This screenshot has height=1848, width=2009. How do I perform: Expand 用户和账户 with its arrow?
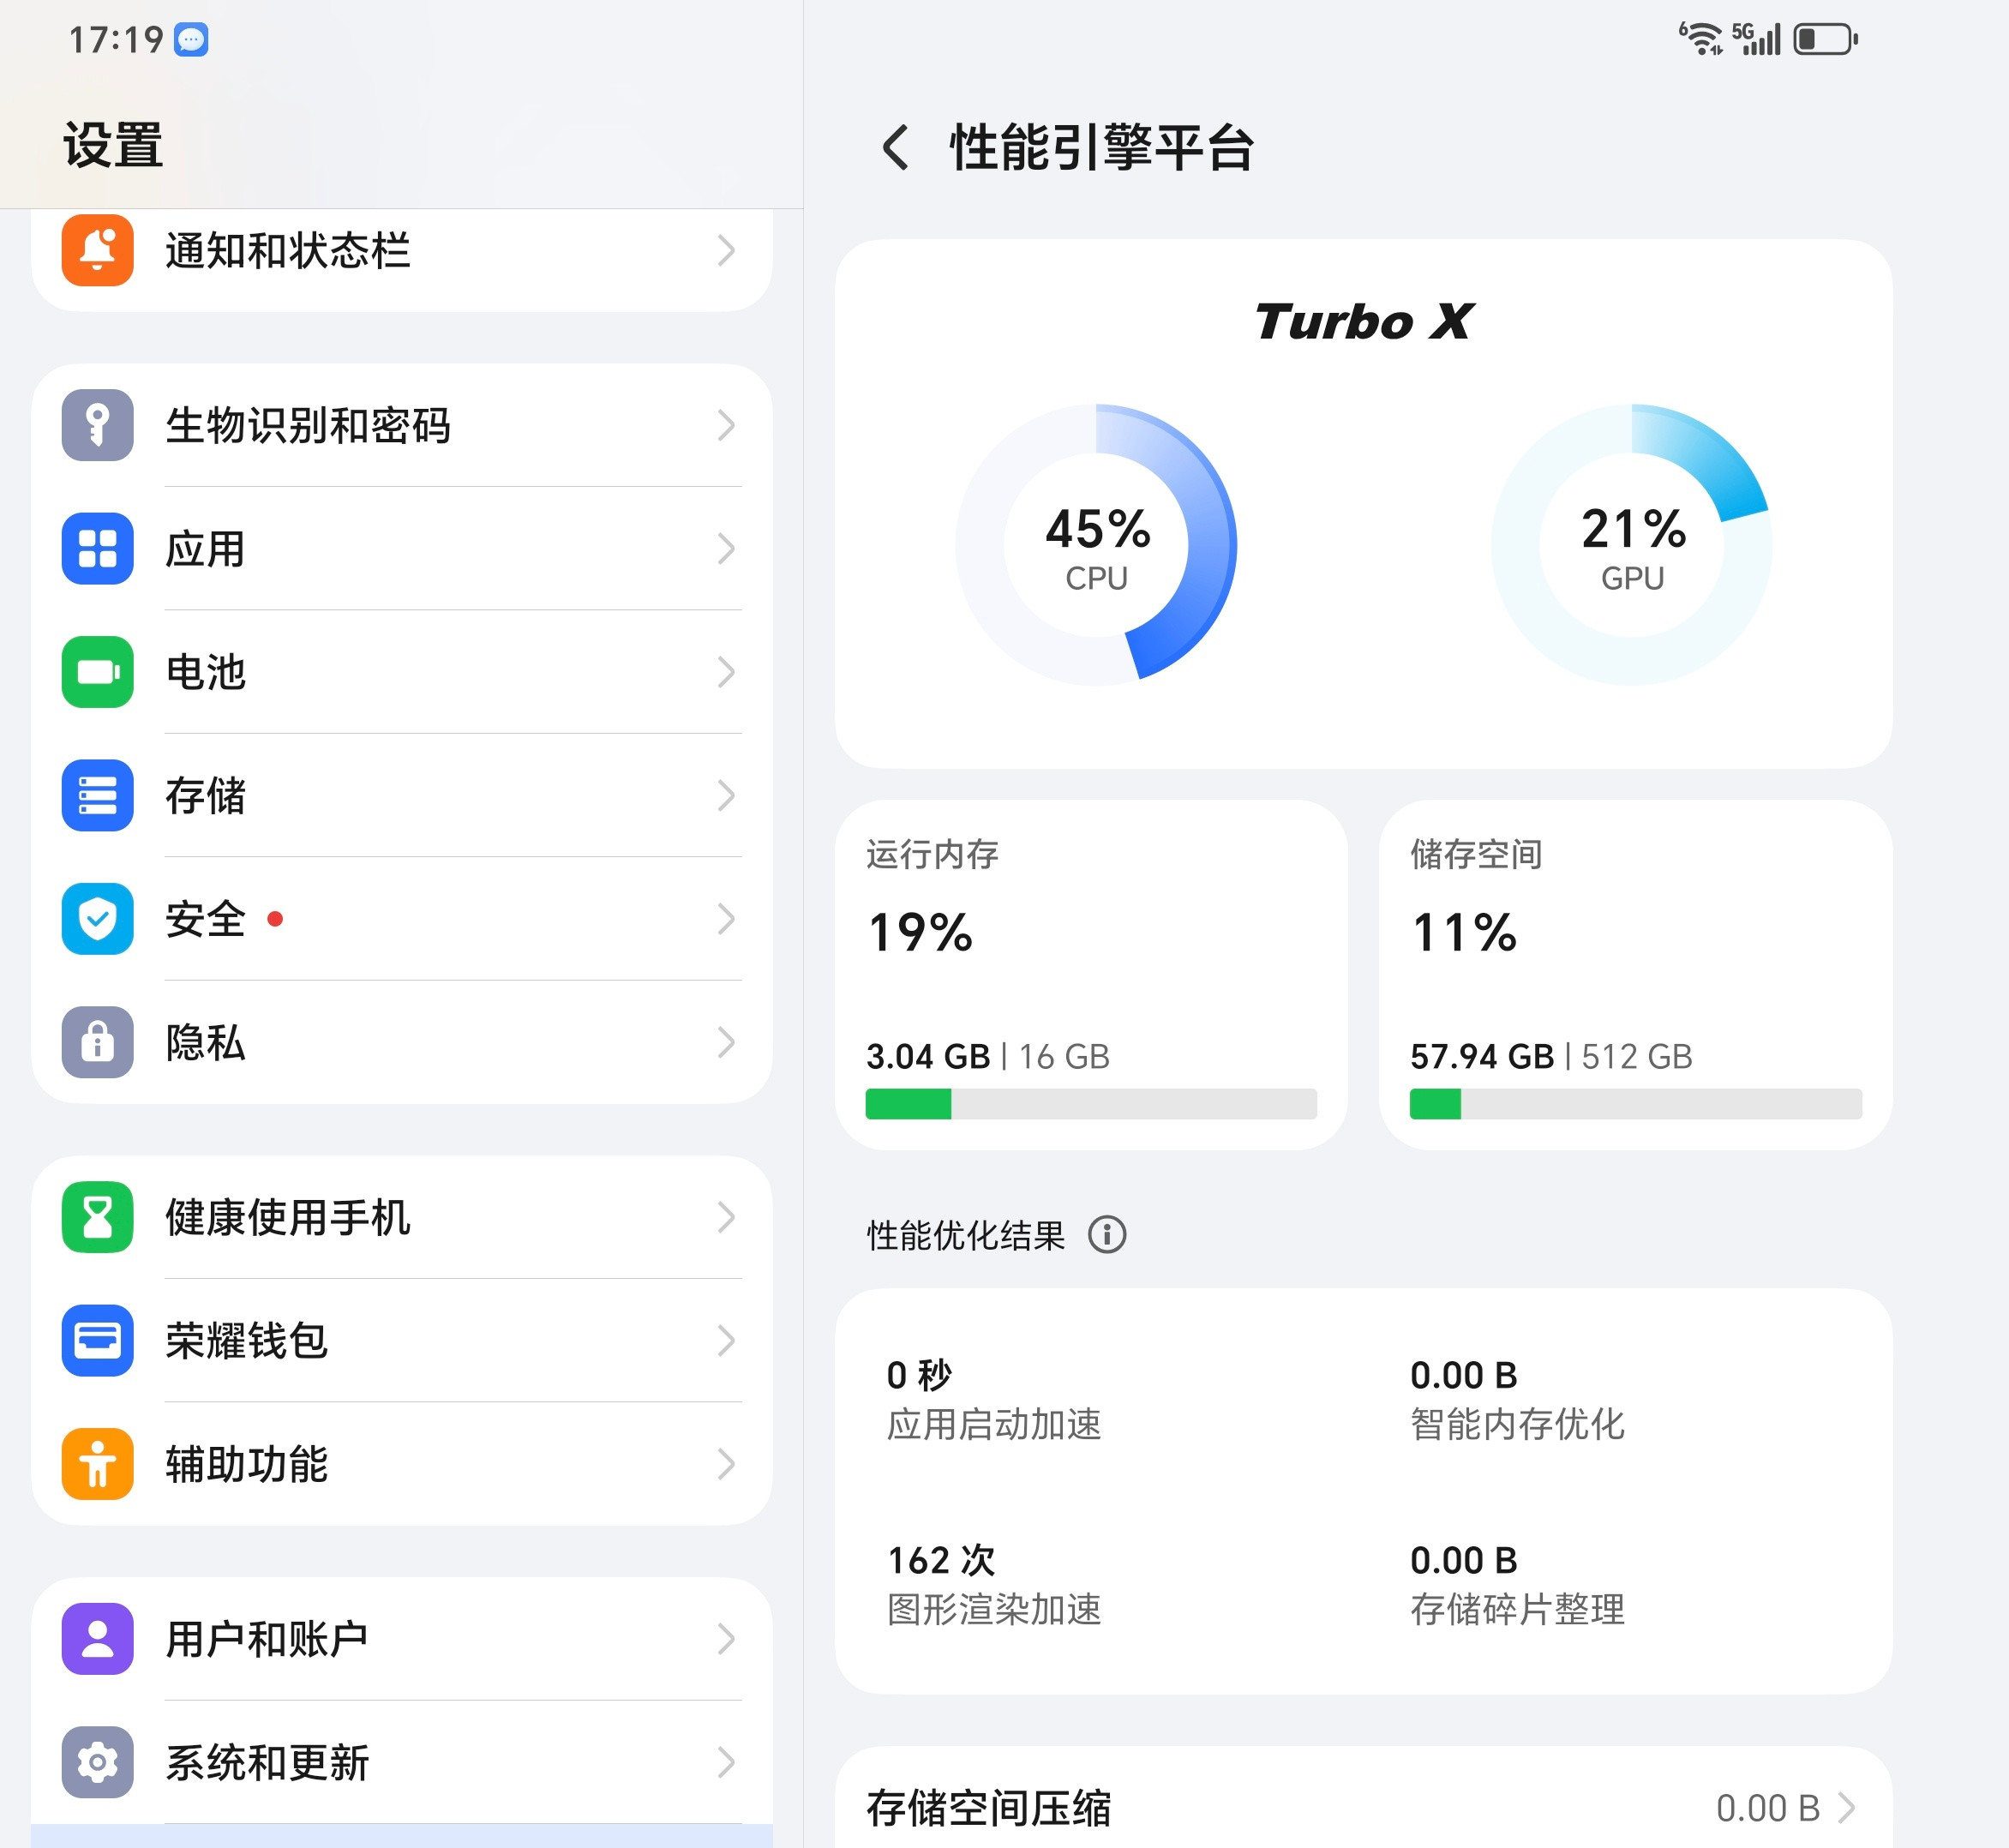coord(727,1638)
